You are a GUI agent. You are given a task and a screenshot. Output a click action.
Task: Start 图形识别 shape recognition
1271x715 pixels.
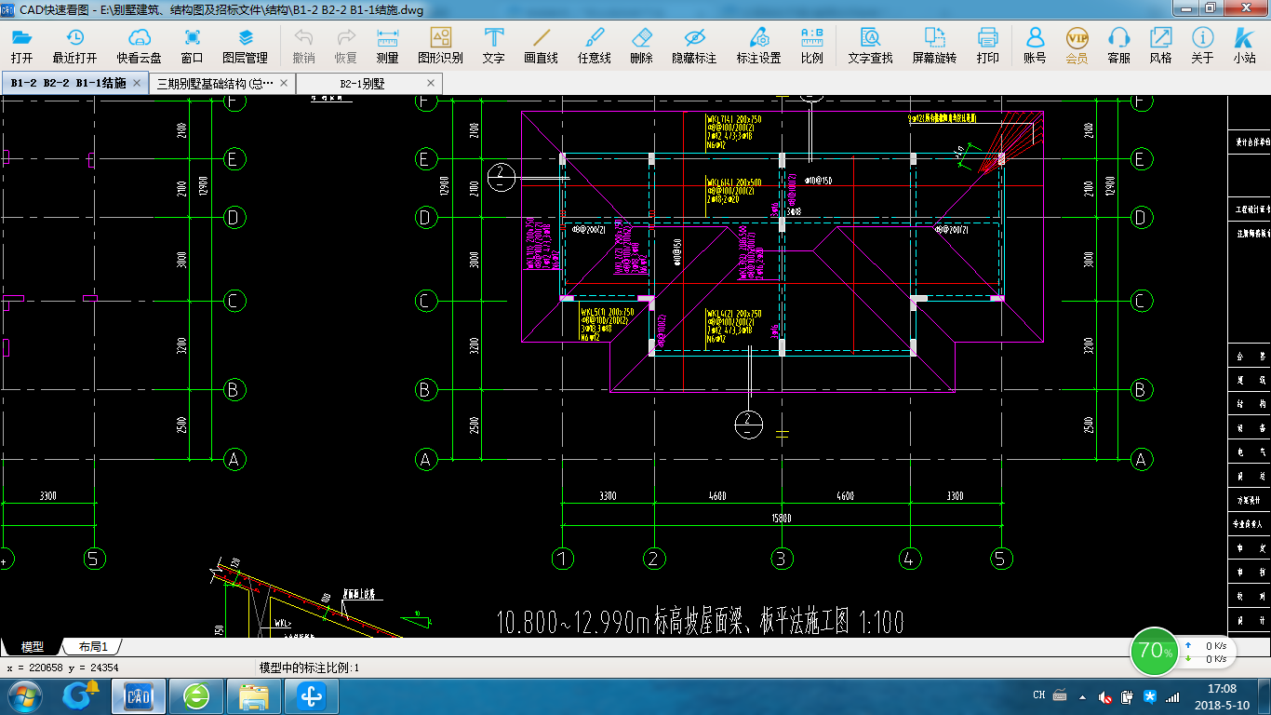(440, 46)
